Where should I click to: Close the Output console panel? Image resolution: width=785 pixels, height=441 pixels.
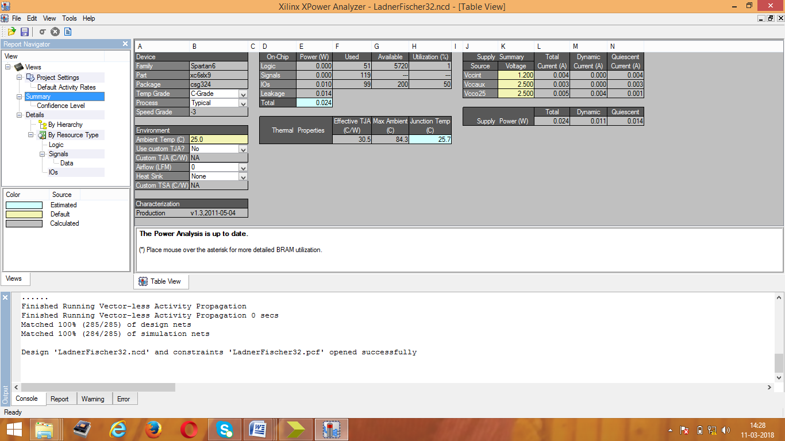(5, 297)
